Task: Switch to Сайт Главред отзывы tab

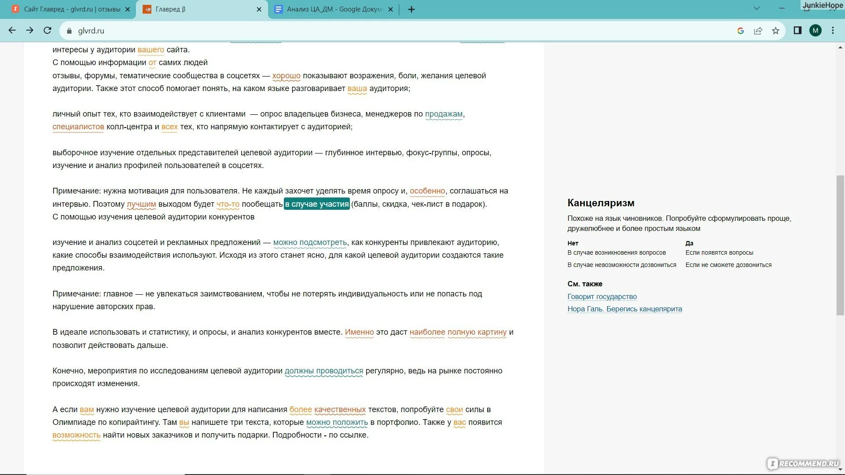Action: click(72, 9)
